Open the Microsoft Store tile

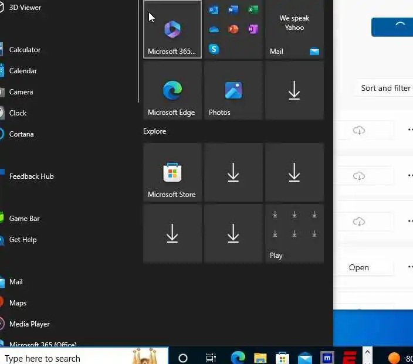point(172,172)
